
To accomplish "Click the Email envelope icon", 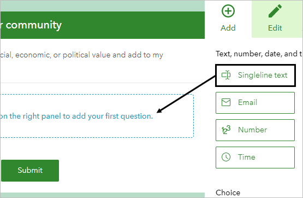I will click(226, 102).
